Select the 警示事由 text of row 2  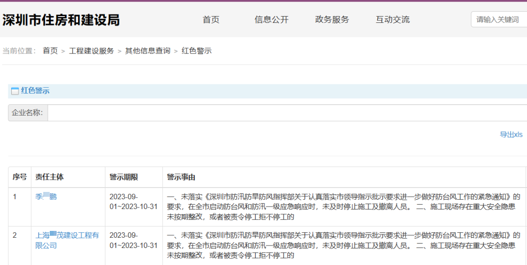[x=344, y=245]
